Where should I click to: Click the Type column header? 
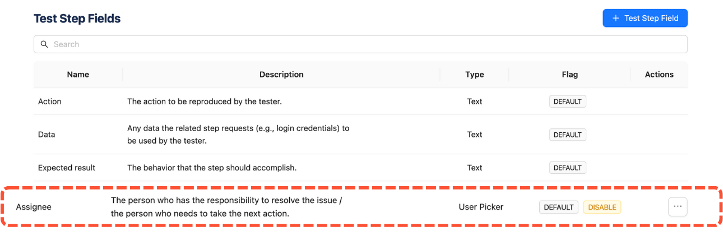(474, 75)
